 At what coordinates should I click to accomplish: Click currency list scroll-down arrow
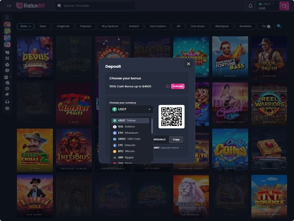tap(152, 162)
